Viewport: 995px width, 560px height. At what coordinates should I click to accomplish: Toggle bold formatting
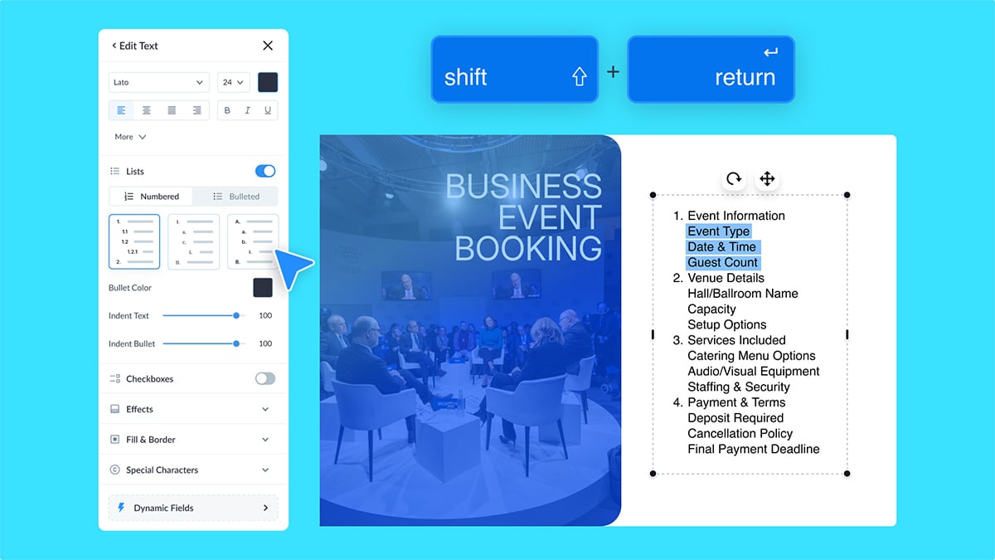click(228, 110)
